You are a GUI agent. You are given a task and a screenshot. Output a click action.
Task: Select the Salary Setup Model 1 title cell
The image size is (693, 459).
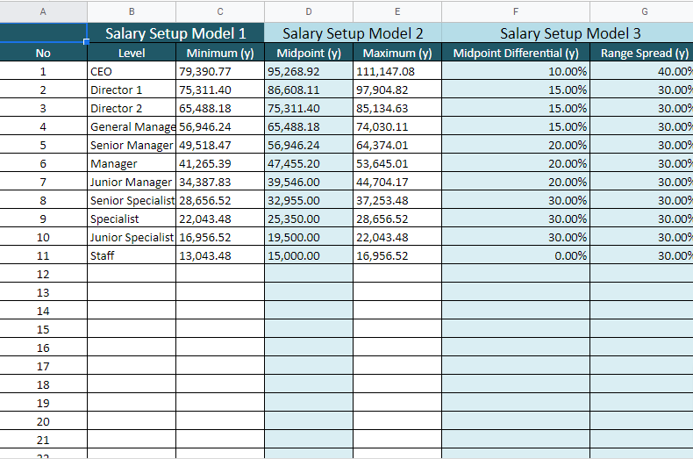175,33
